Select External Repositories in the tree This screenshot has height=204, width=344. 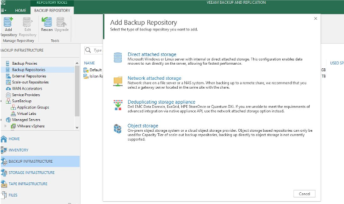[x=29, y=76]
